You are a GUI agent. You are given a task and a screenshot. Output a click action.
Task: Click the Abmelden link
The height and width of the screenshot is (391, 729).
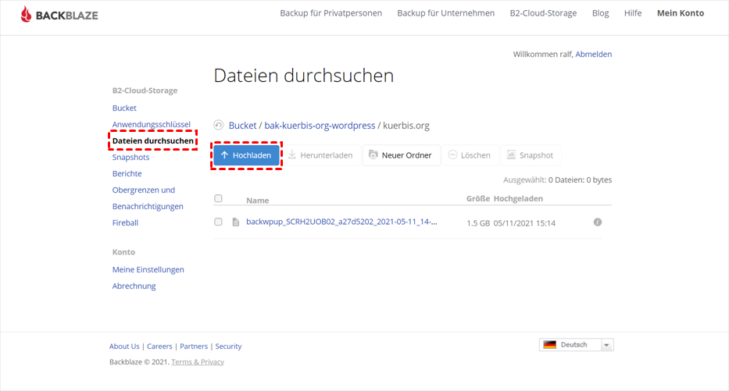click(594, 55)
